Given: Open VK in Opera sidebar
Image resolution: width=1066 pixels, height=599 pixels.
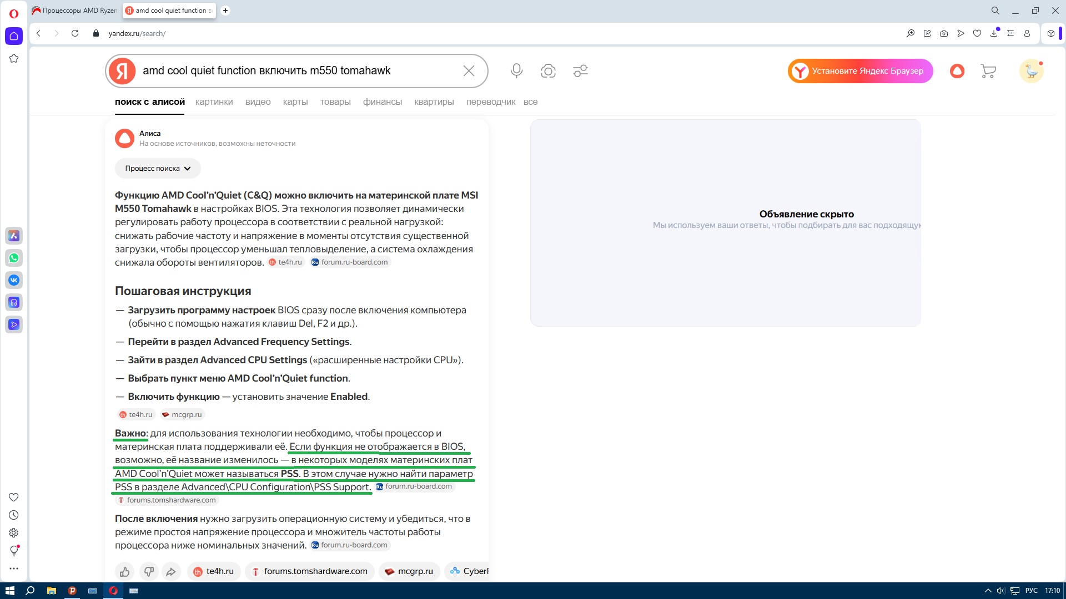Looking at the screenshot, I should pos(14,280).
